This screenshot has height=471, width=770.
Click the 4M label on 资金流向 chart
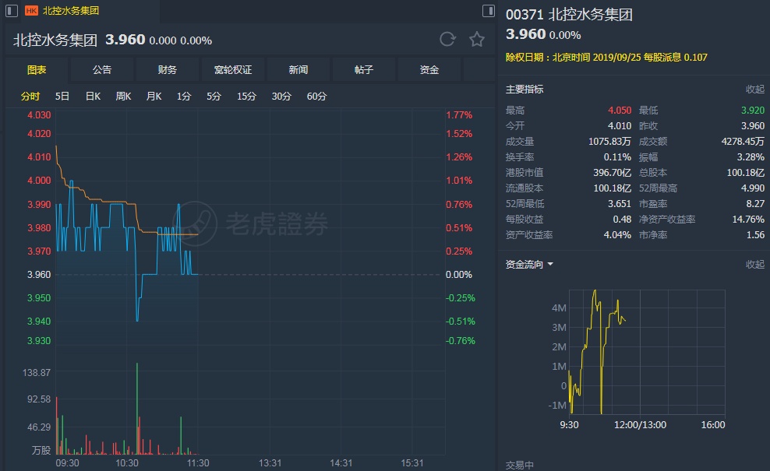pyautogui.click(x=559, y=308)
